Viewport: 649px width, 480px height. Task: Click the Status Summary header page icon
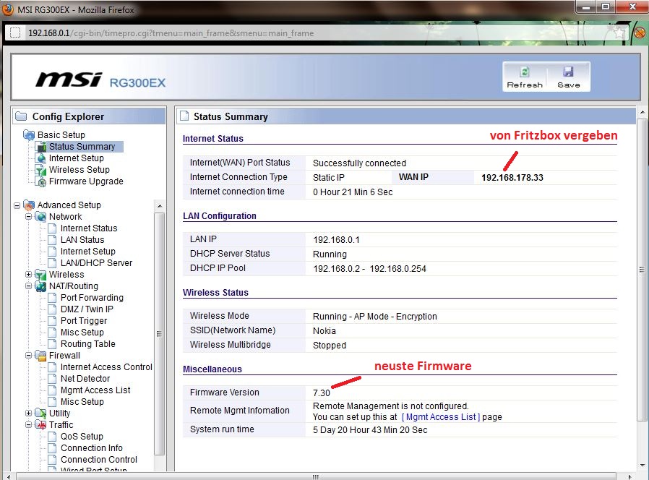click(x=184, y=116)
